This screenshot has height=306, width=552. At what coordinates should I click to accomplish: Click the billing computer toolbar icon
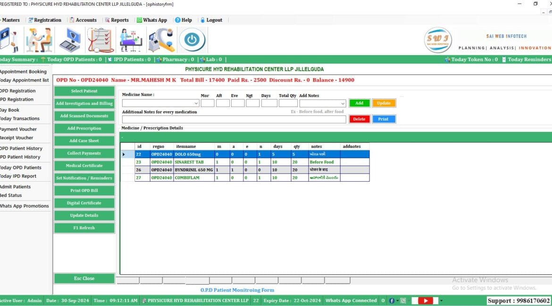coord(71,39)
